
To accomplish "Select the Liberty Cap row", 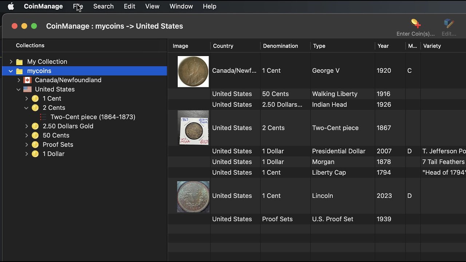I will point(317,172).
